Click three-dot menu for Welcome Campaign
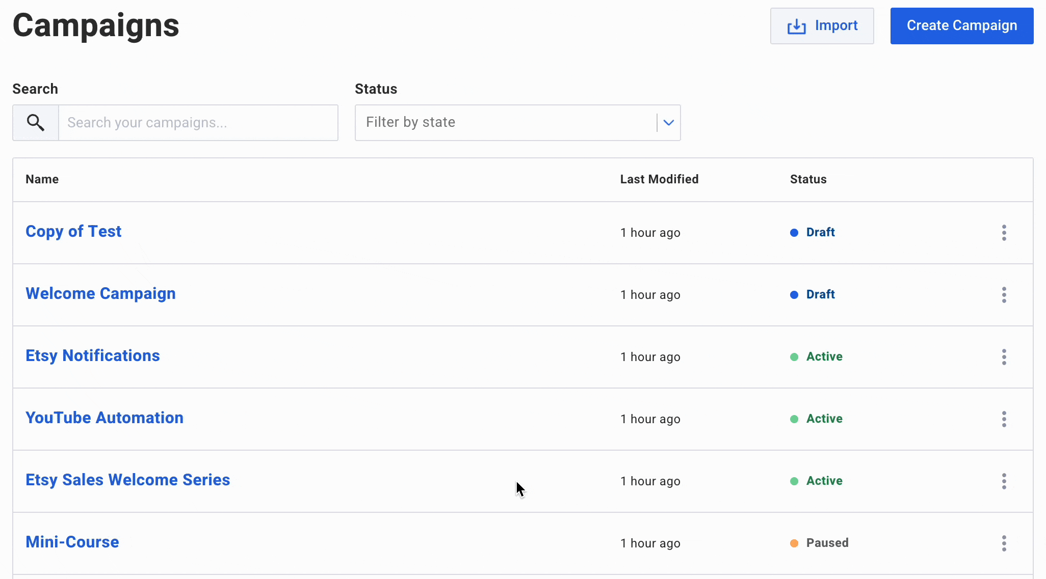 coord(1004,294)
